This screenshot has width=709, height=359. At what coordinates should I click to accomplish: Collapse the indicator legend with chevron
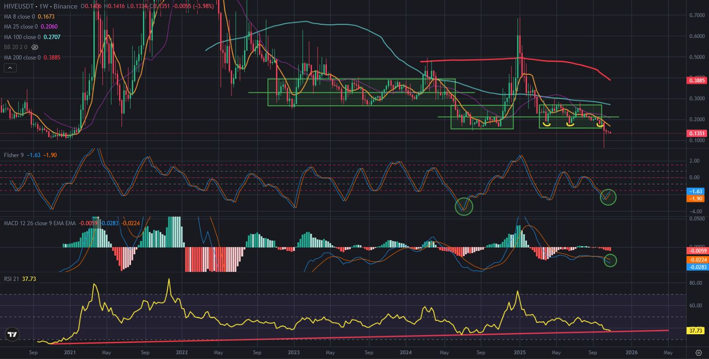(x=10, y=68)
